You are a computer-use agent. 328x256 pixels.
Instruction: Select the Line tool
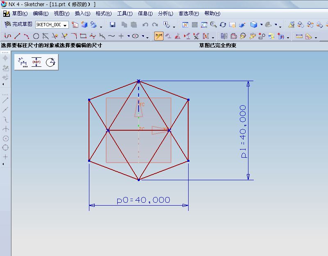tap(17, 36)
